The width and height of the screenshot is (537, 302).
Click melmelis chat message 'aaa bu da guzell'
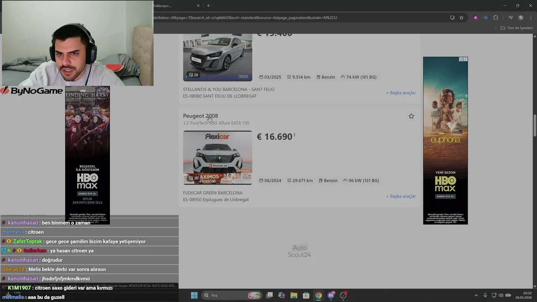coord(34,297)
